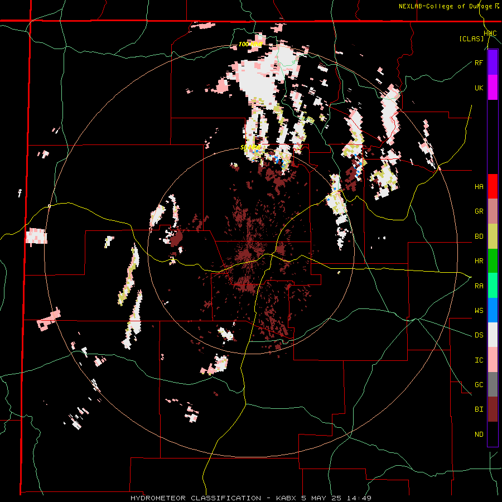
Task: Click the HR green legend swatch
Action: (493, 261)
